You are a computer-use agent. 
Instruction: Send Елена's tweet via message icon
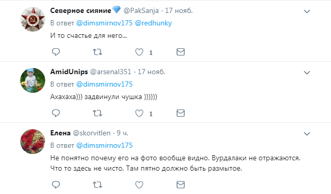click(180, 185)
